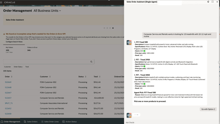Select the fourth carousel dot
This screenshot has width=220, height=124.
click(x=113, y=28)
